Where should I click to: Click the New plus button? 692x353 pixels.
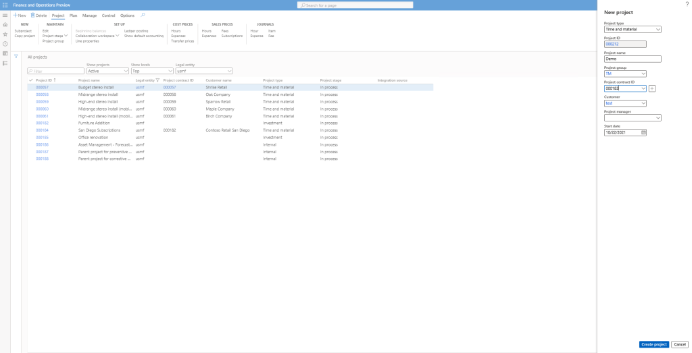pyautogui.click(x=20, y=16)
